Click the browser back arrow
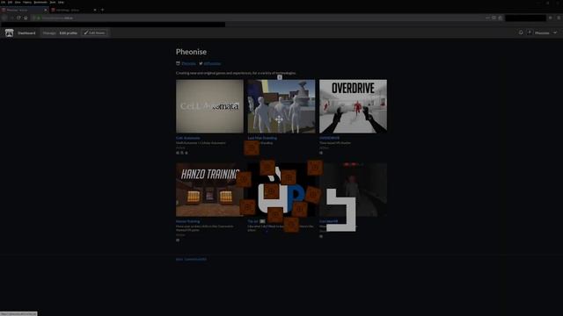Screen dimensions: 563x316 pos(4,18)
